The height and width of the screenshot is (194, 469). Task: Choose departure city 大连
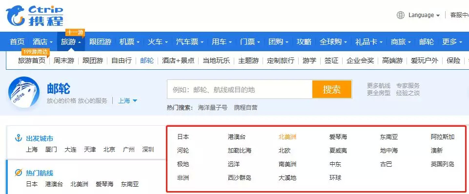point(70,150)
